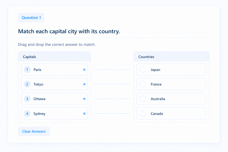Select the Tokyo capital card
This screenshot has width=228, height=152.
54,84
